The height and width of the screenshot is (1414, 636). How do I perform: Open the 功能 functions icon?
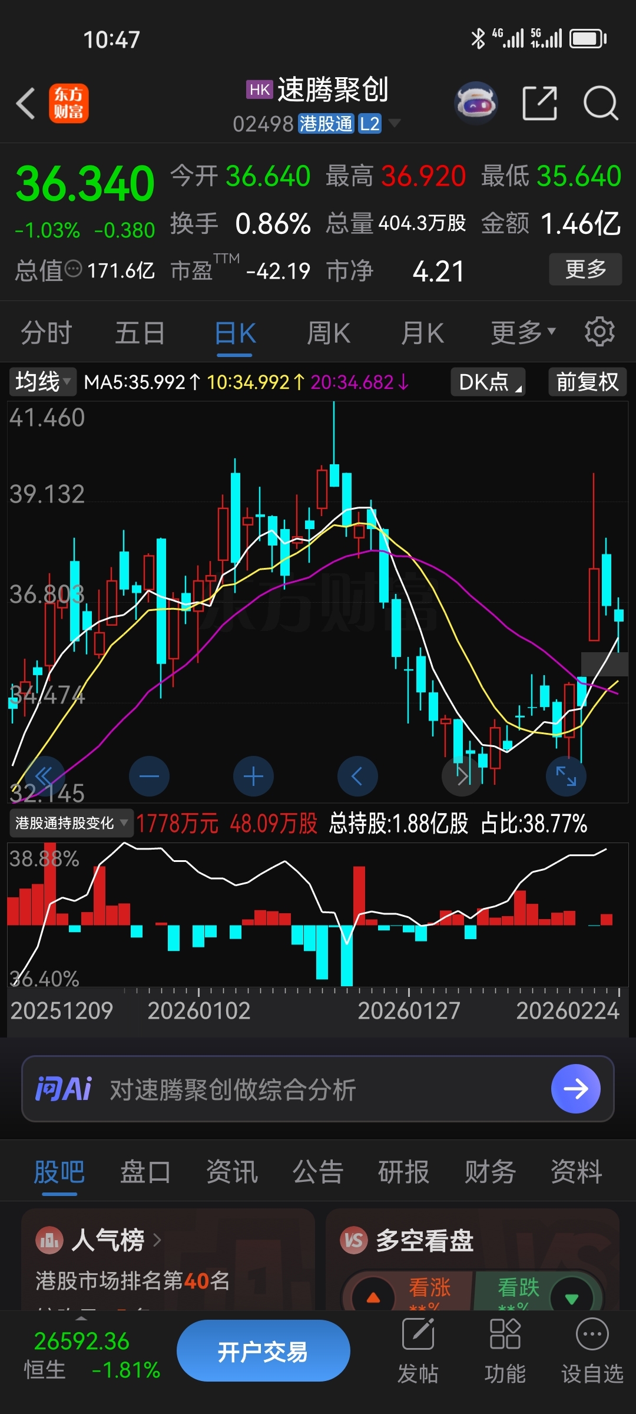tap(505, 1350)
